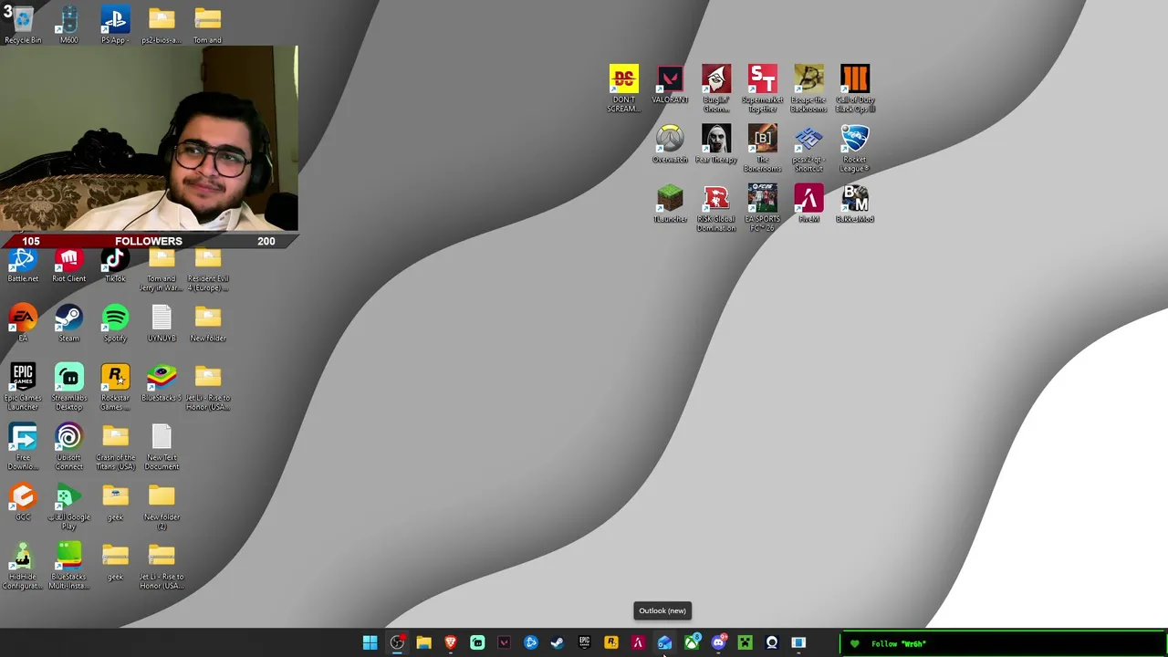Open the Windows Start menu

pos(370,643)
